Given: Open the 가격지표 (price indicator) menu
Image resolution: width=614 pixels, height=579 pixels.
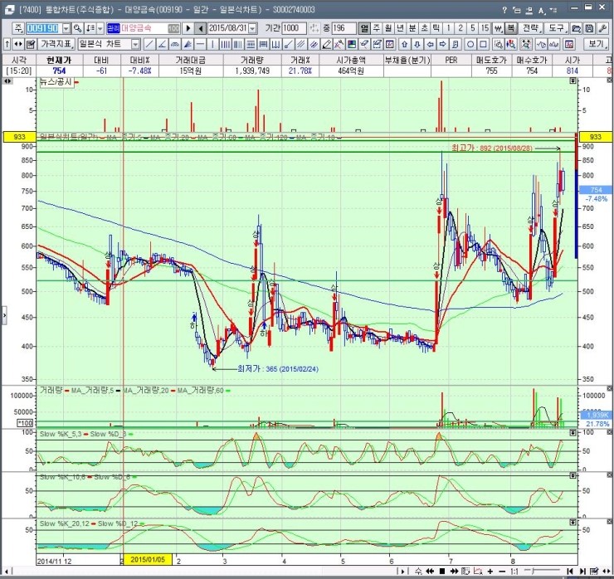Looking at the screenshot, I should point(56,44).
